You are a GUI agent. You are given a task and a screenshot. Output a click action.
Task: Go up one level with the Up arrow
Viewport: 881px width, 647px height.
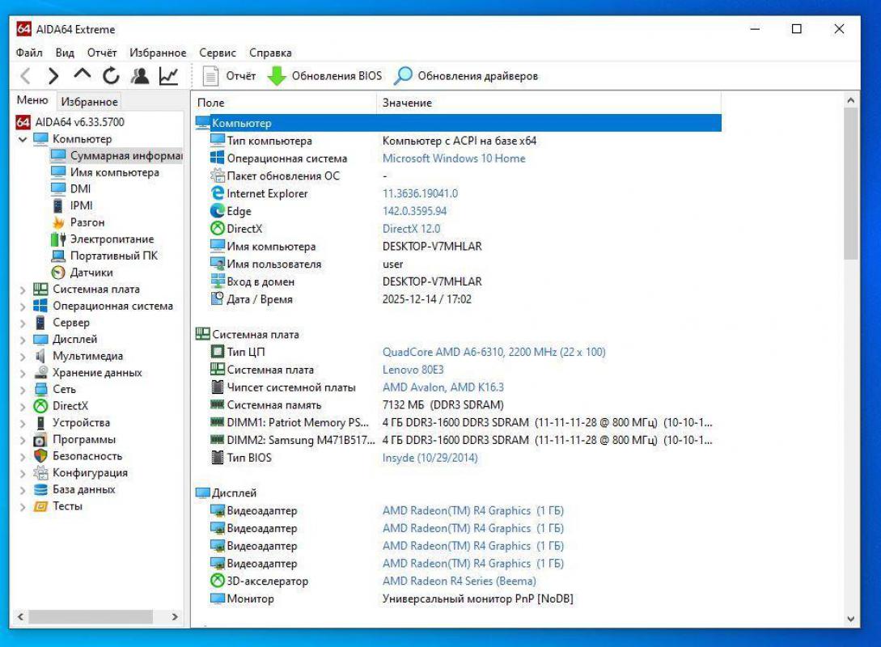82,75
